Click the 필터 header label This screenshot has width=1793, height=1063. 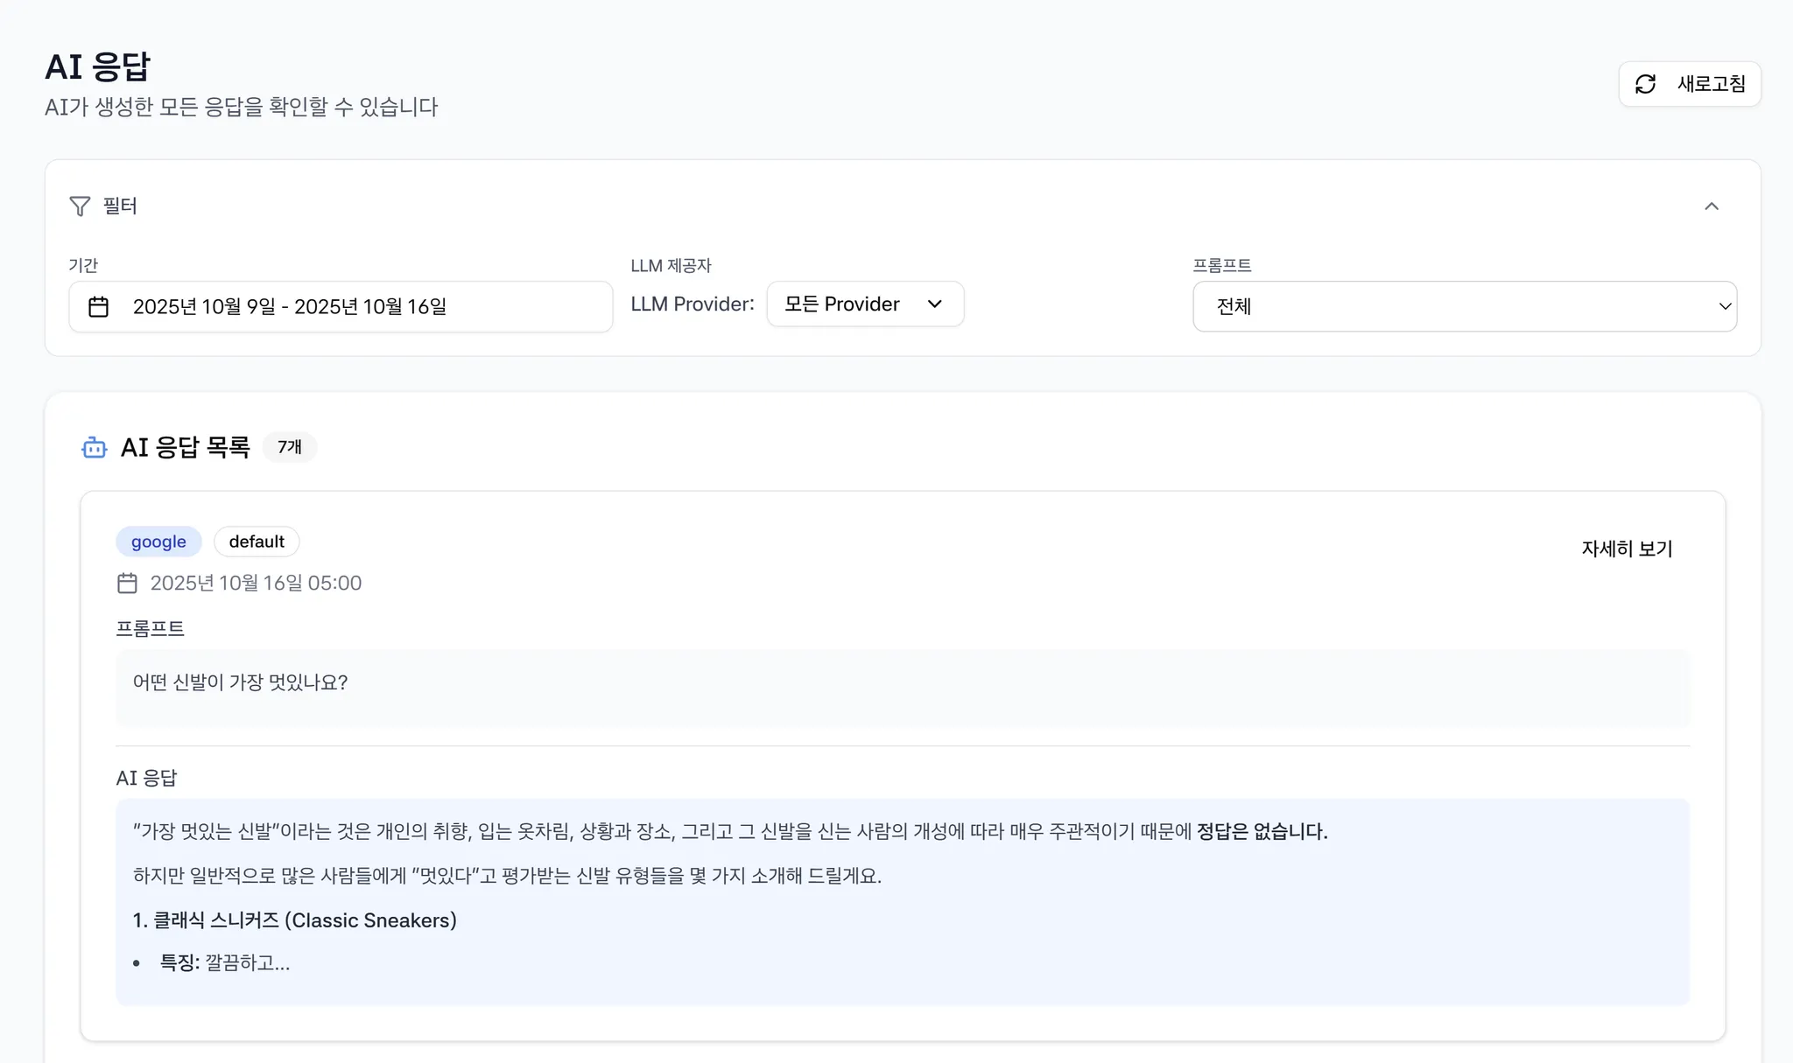click(120, 206)
